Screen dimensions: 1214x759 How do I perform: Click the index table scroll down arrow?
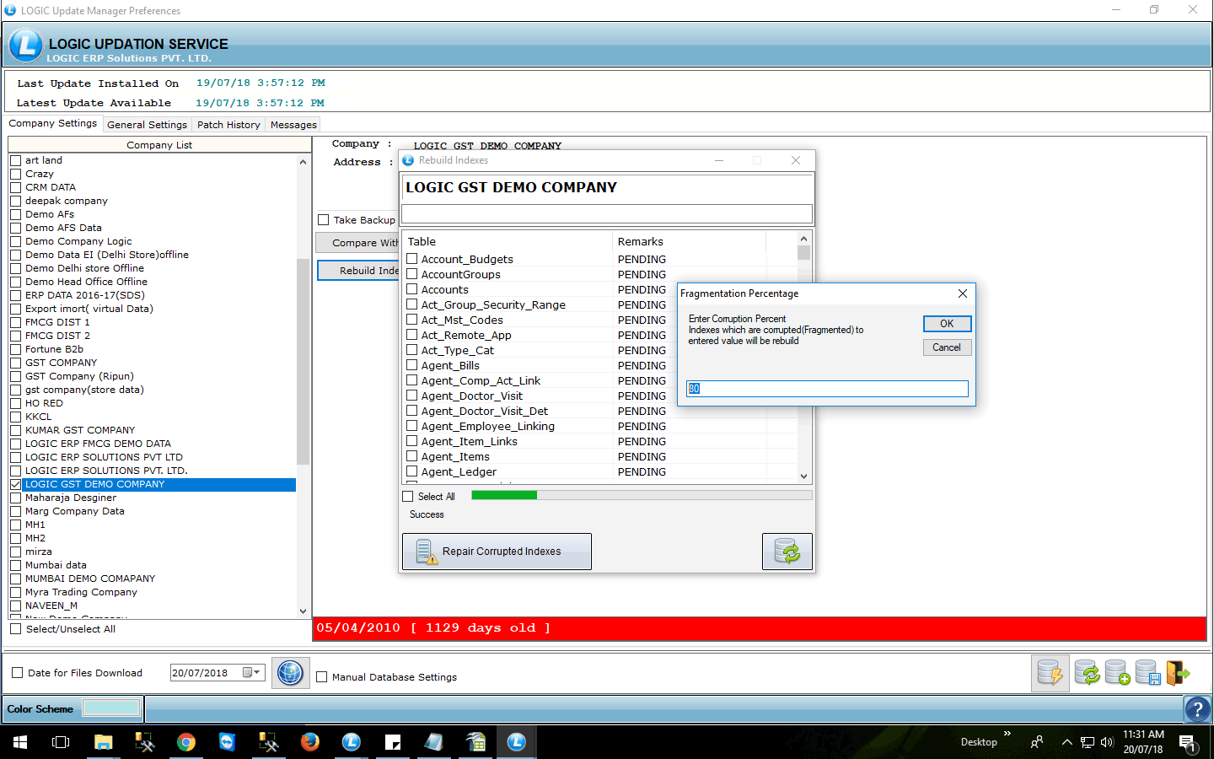803,476
